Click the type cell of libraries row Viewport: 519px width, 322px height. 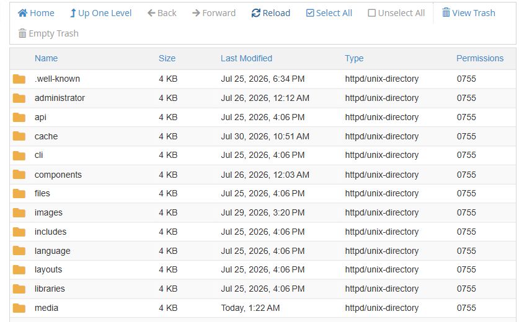(381, 289)
